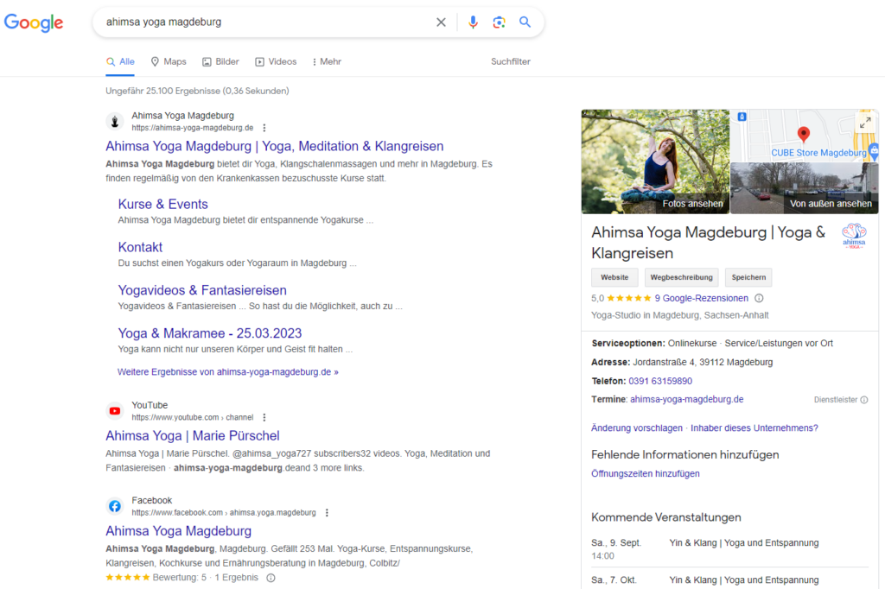Click CUBE Store Magdeburg on the map
The image size is (885, 589).
[818, 153]
